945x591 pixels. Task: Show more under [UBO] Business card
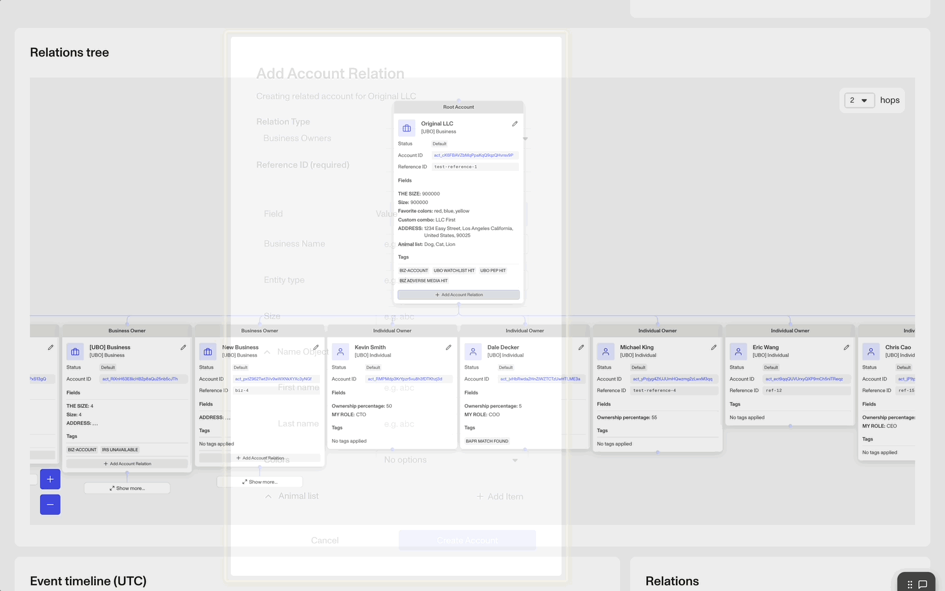coord(127,489)
